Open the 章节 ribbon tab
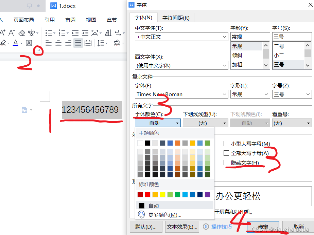The width and height of the screenshot is (314, 235). point(112,20)
